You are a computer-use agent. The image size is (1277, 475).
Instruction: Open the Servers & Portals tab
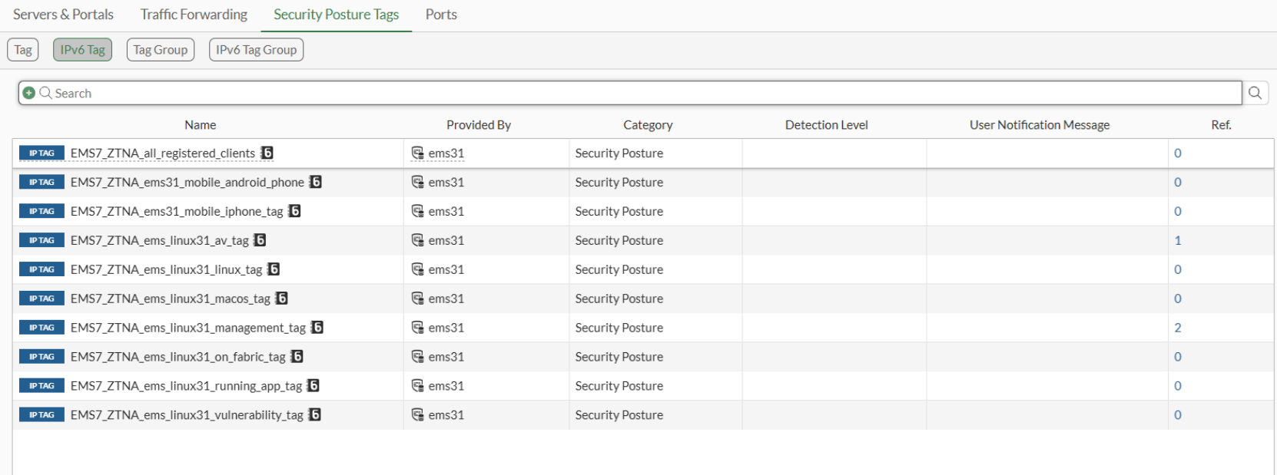pos(63,15)
